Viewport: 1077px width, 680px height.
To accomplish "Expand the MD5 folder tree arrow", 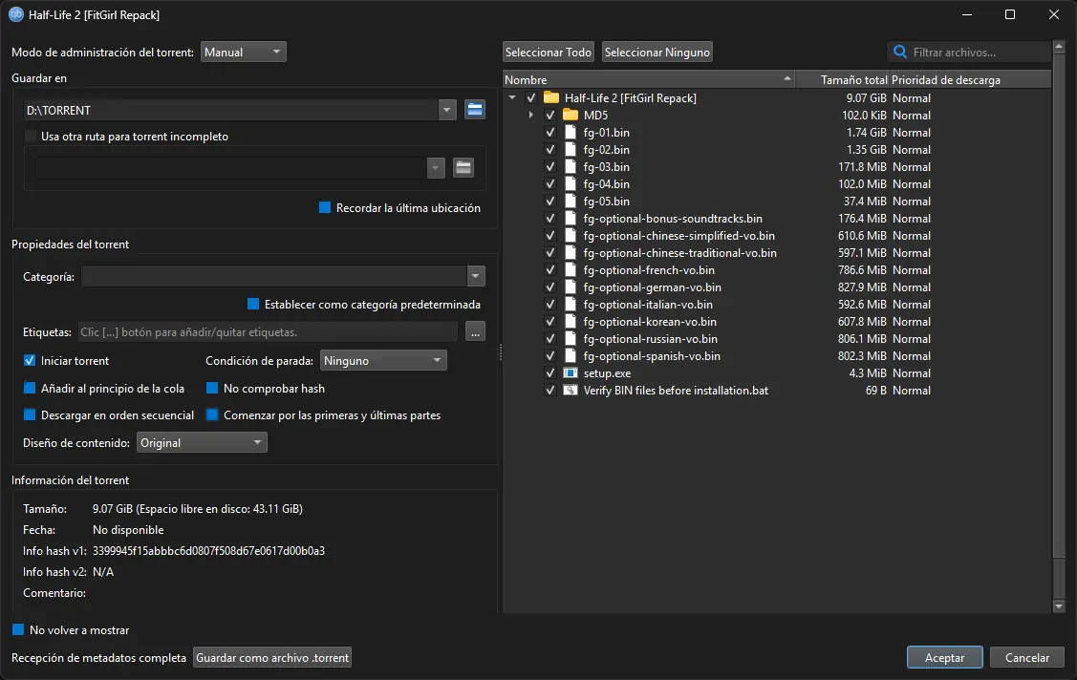I will 531,116.
